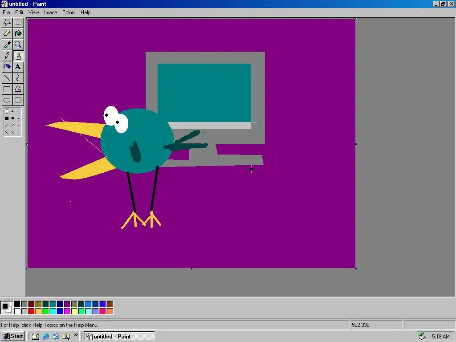456x342 pixels.
Task: Launch Internet Explorer from quick launch
Action: pyautogui.click(x=46, y=337)
